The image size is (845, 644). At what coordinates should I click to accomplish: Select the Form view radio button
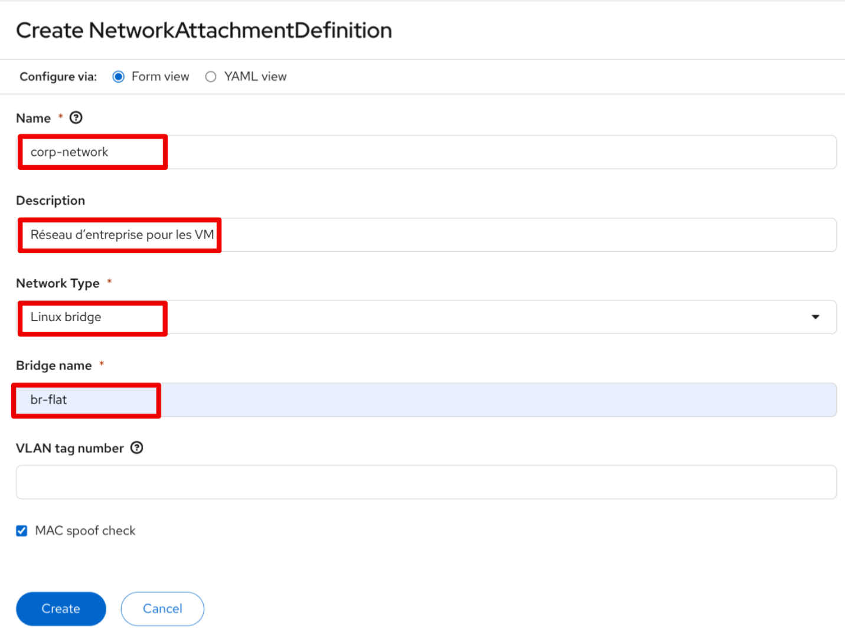(119, 77)
